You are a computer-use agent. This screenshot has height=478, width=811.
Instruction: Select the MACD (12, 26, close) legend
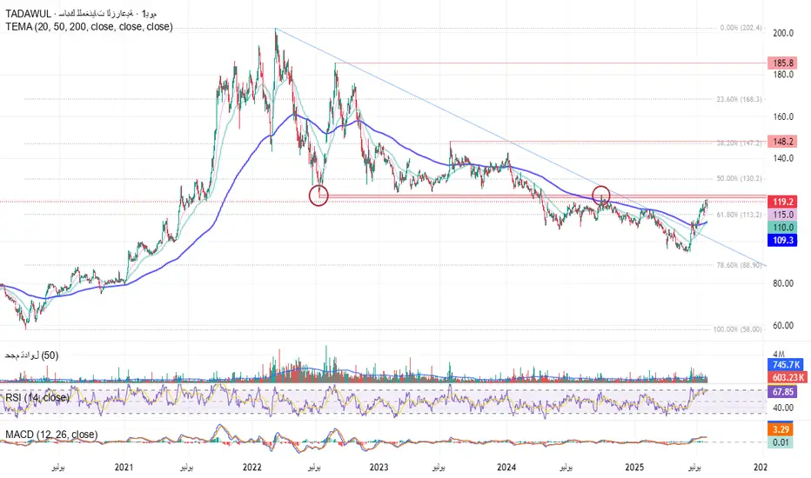click(51, 435)
